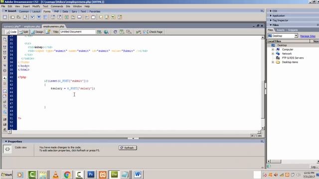Insert a Checkbox form element
319x179 pixels.
pyautogui.click(x=32, y=17)
